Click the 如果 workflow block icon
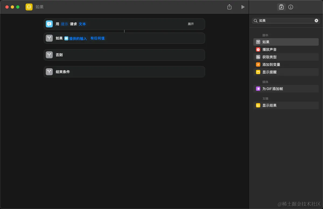This screenshot has width=323, height=209. coord(49,38)
